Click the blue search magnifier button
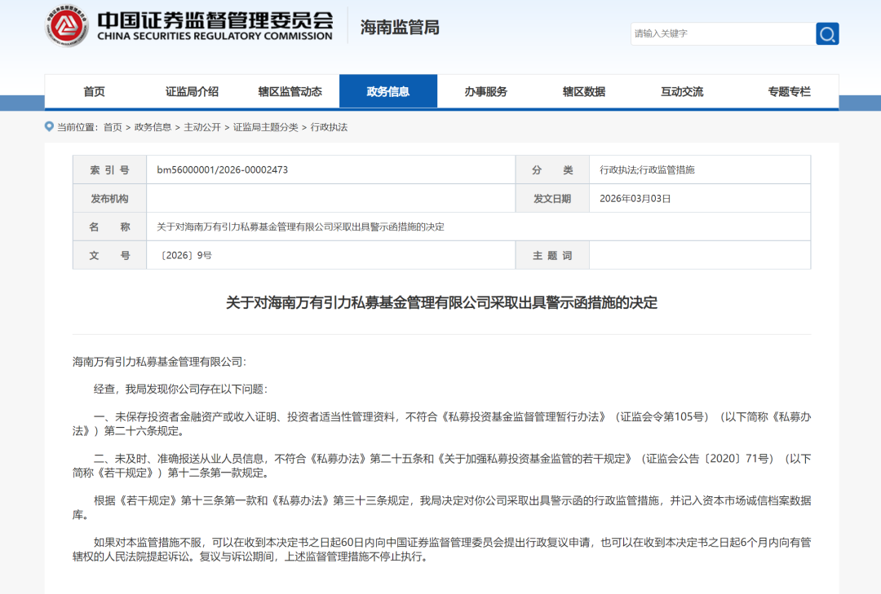 point(827,33)
